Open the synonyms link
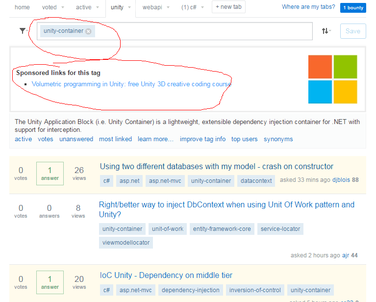 tap(278, 139)
